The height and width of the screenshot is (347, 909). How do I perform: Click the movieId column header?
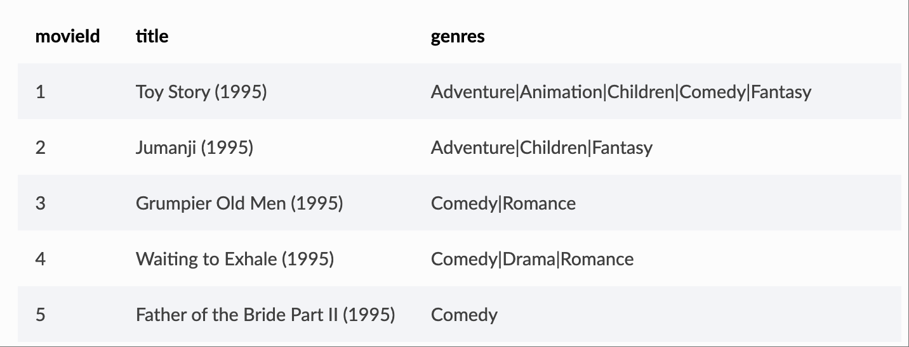point(67,36)
